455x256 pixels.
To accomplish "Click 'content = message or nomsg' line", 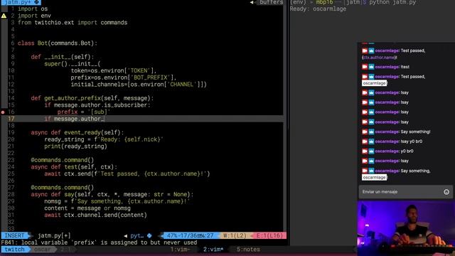I will tap(87, 208).
